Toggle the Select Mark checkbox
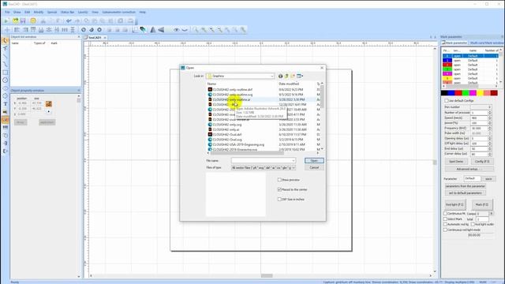 [445, 219]
